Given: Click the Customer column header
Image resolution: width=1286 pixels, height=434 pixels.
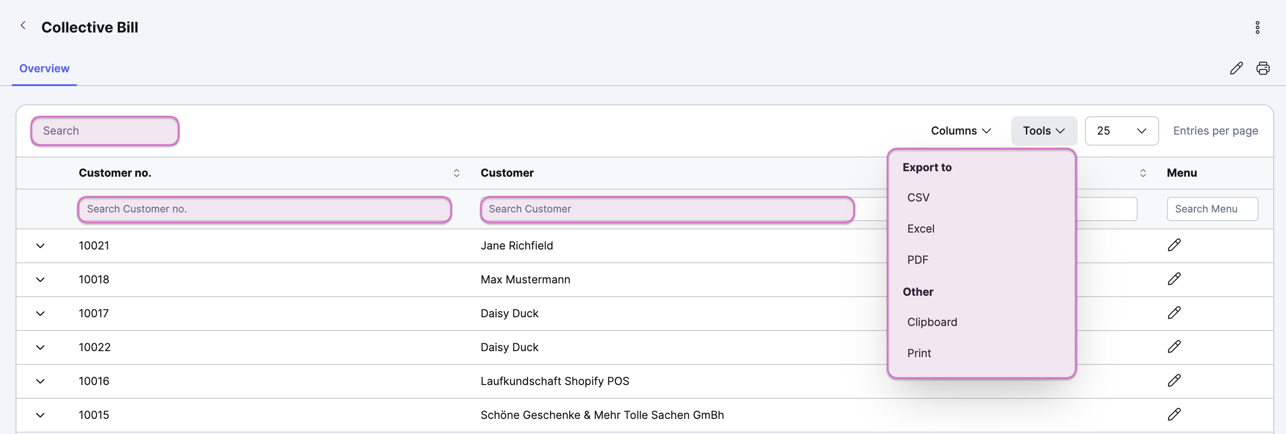Looking at the screenshot, I should pyautogui.click(x=507, y=173).
